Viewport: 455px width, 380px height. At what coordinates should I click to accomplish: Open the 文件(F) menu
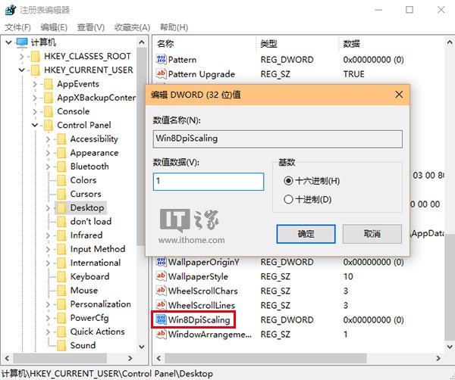[17, 27]
